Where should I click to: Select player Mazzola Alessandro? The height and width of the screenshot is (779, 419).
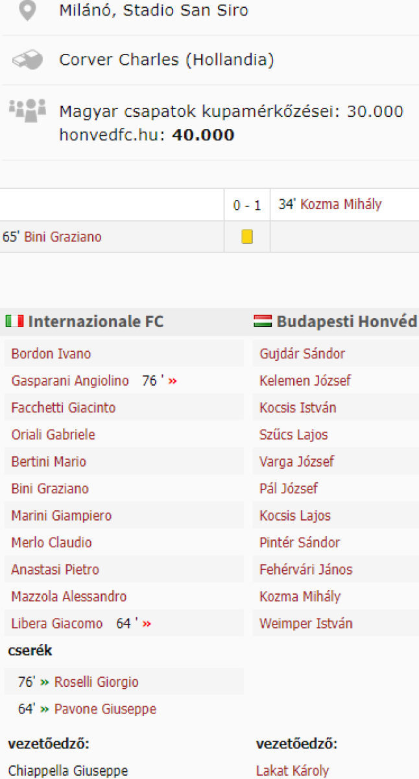(69, 597)
